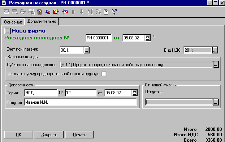This screenshot has height=142, width=225.
Task: Click the move row down arrow icon
Action: tap(82, 12)
